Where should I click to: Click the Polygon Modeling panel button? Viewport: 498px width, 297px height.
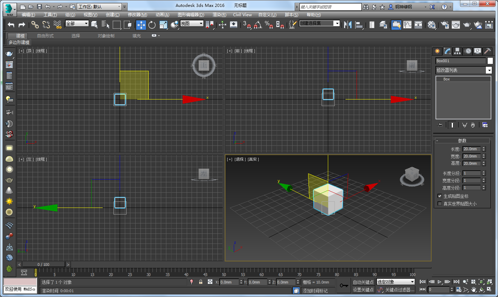(19, 42)
